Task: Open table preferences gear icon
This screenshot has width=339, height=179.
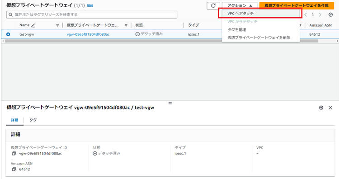Action: (x=330, y=15)
